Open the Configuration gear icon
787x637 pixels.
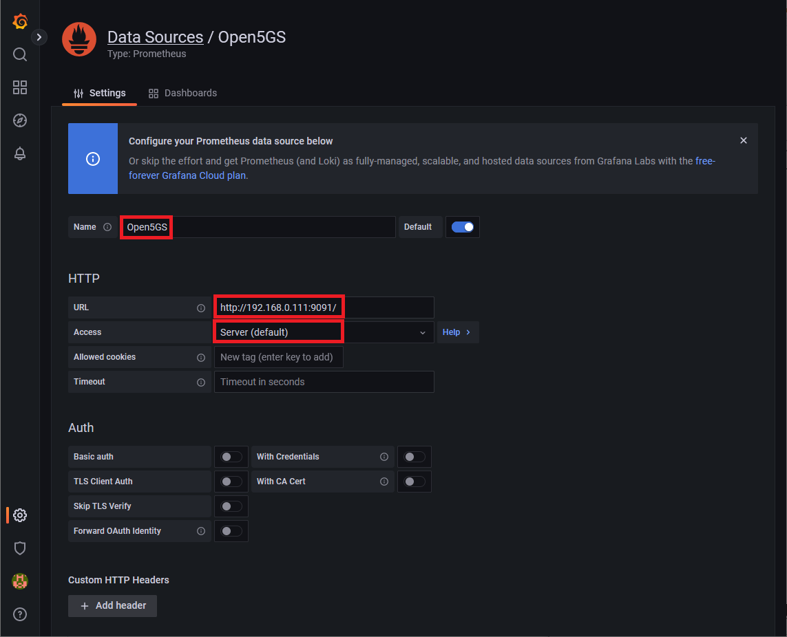pos(20,515)
